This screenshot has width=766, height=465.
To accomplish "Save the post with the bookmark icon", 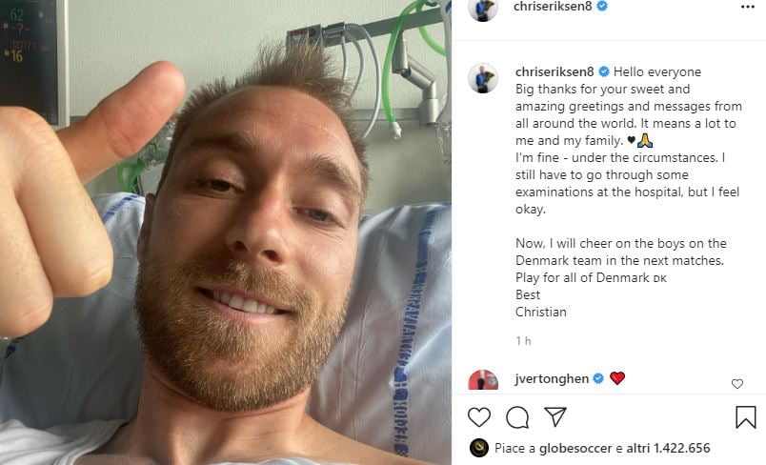I will (x=745, y=417).
